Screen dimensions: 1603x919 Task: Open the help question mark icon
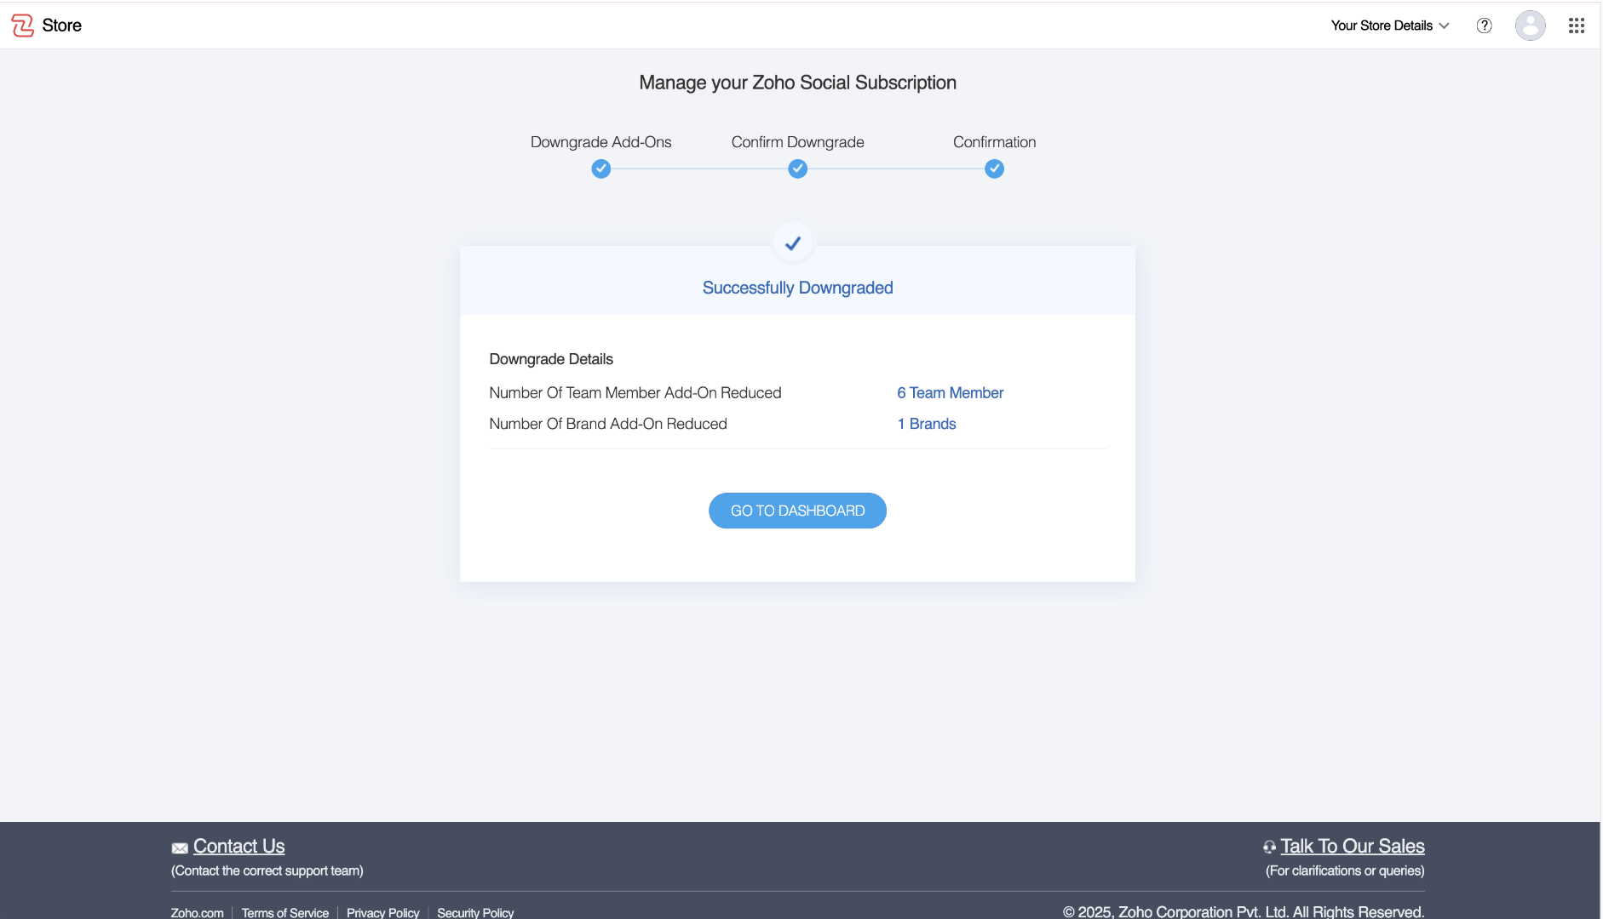click(1485, 26)
